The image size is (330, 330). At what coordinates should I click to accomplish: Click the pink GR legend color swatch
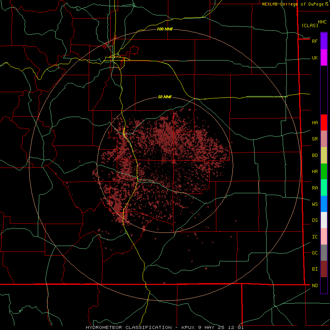click(324, 139)
